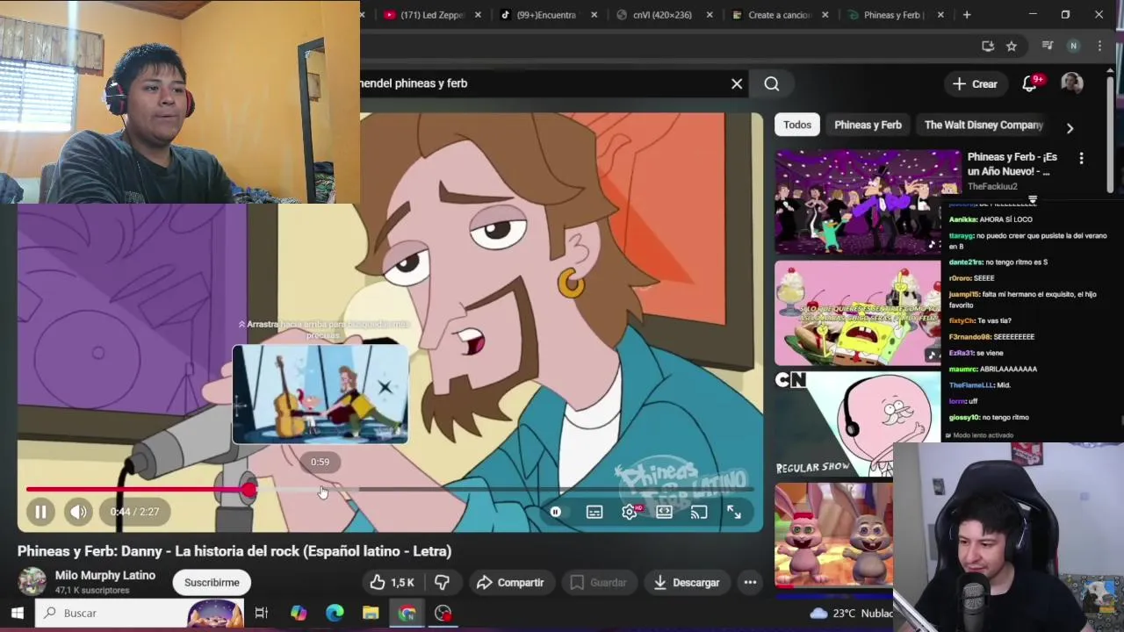The width and height of the screenshot is (1124, 632).
Task: Clear the YouTube search field
Action: [x=737, y=83]
